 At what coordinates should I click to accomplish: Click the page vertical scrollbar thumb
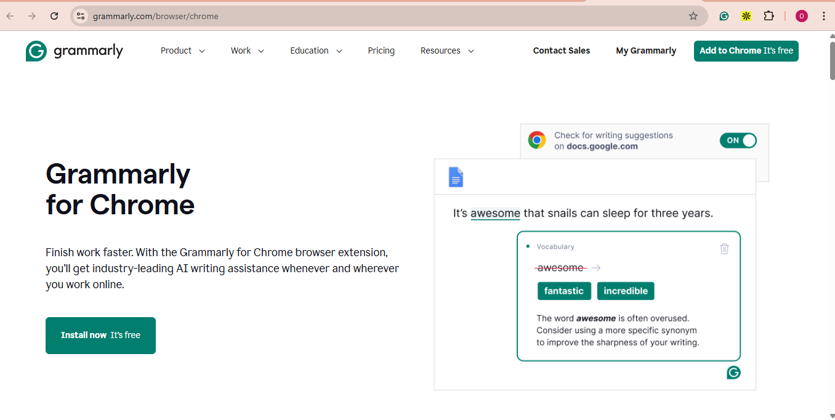(x=831, y=60)
